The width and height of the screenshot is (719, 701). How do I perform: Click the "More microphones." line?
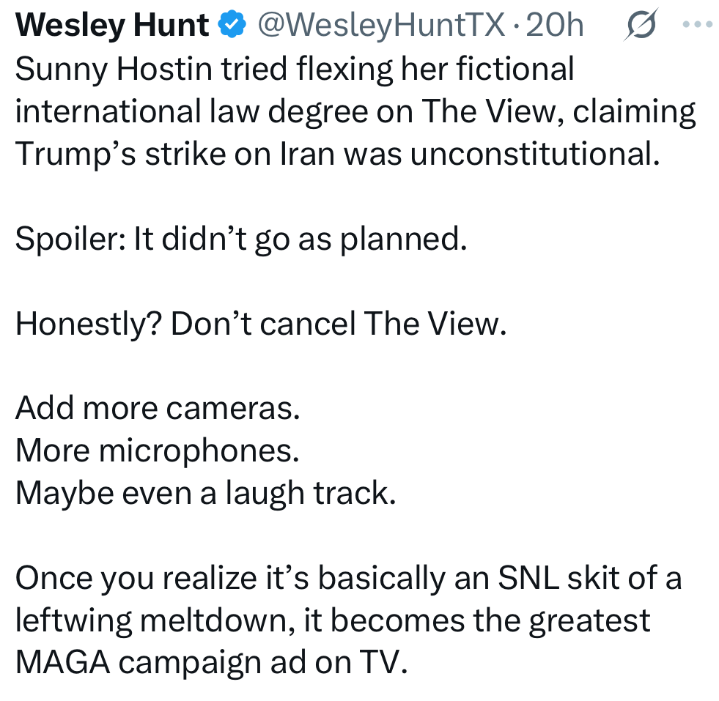(x=158, y=450)
